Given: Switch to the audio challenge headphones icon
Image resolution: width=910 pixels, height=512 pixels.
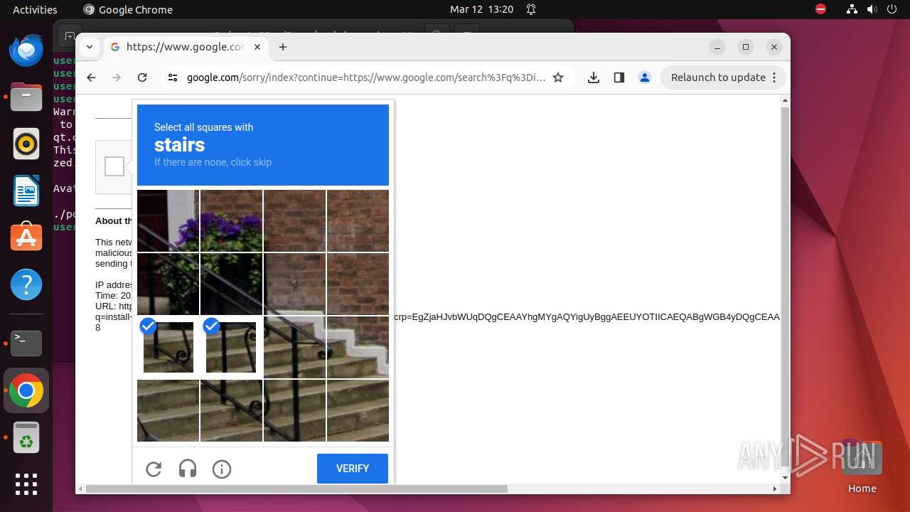Looking at the screenshot, I should [x=188, y=469].
